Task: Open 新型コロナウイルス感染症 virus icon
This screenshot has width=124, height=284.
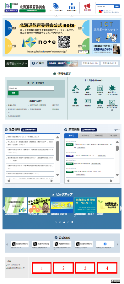Action: click(112, 88)
